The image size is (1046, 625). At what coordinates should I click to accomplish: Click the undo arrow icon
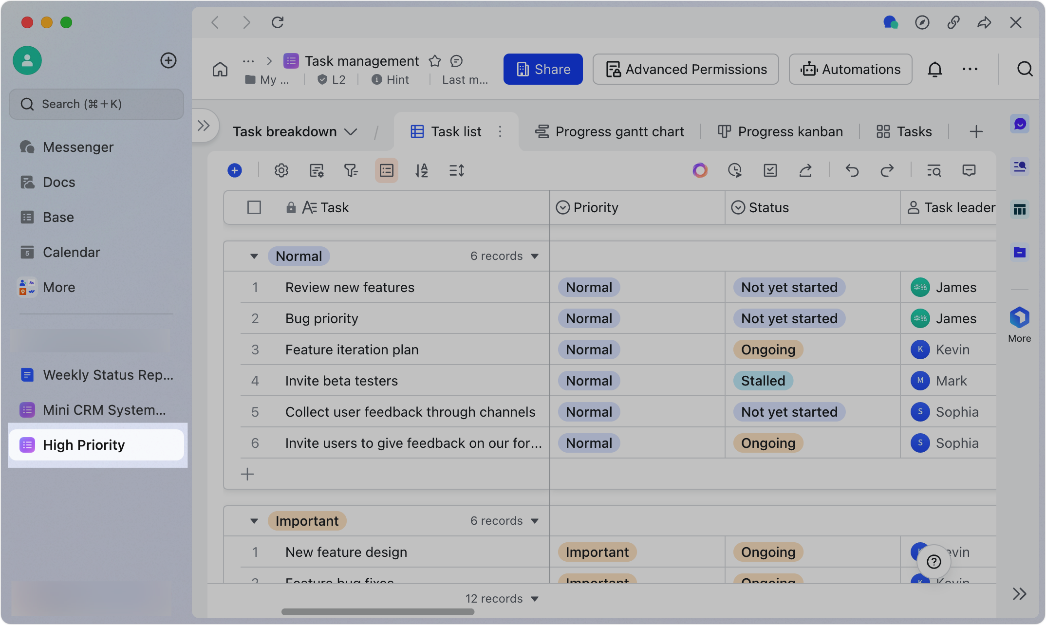(x=852, y=170)
